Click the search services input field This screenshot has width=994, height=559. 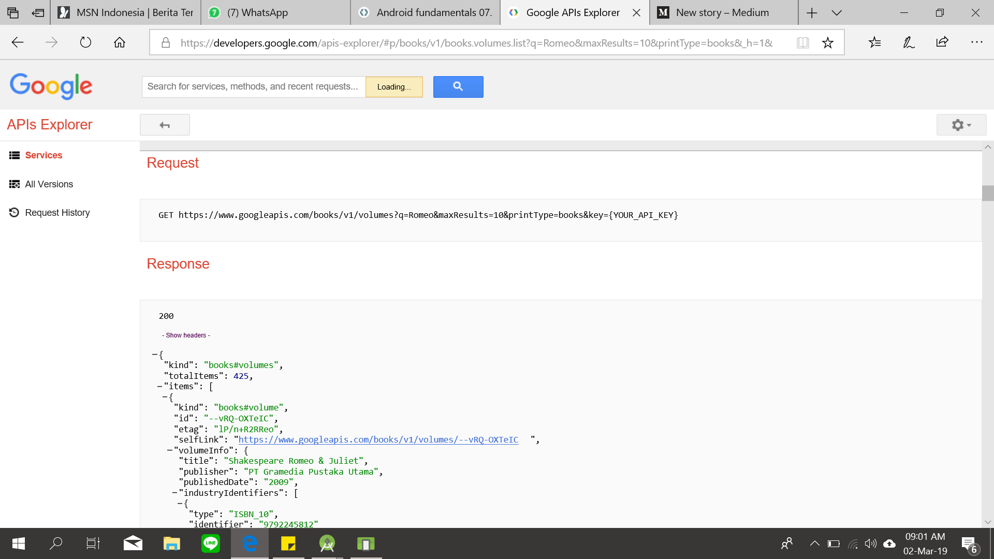click(x=253, y=86)
